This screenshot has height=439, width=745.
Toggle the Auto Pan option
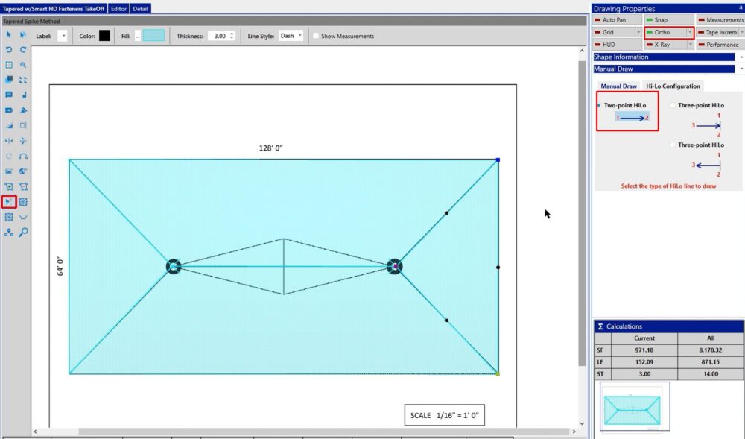[615, 20]
